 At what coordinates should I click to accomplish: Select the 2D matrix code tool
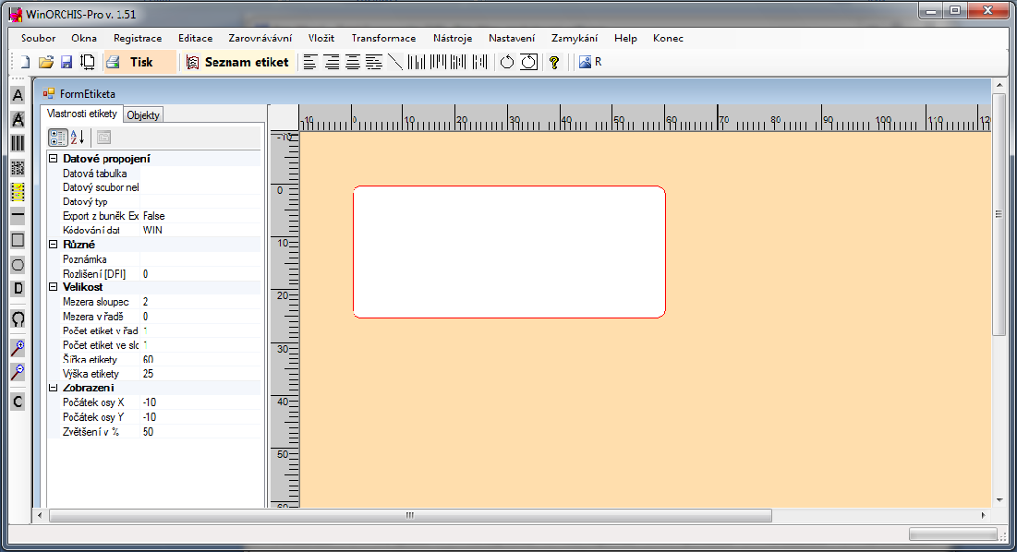click(18, 168)
